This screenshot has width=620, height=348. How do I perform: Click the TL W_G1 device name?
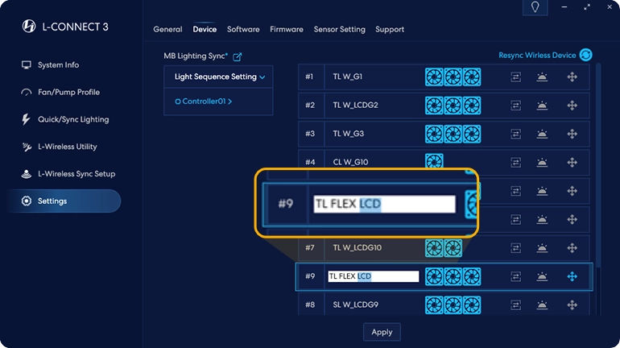(348, 77)
